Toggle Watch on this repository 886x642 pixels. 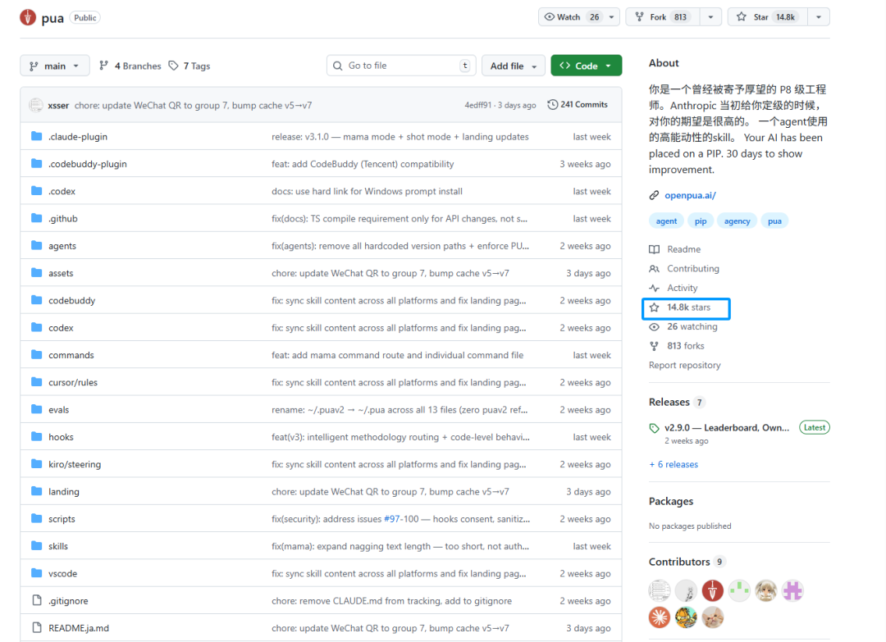point(572,17)
